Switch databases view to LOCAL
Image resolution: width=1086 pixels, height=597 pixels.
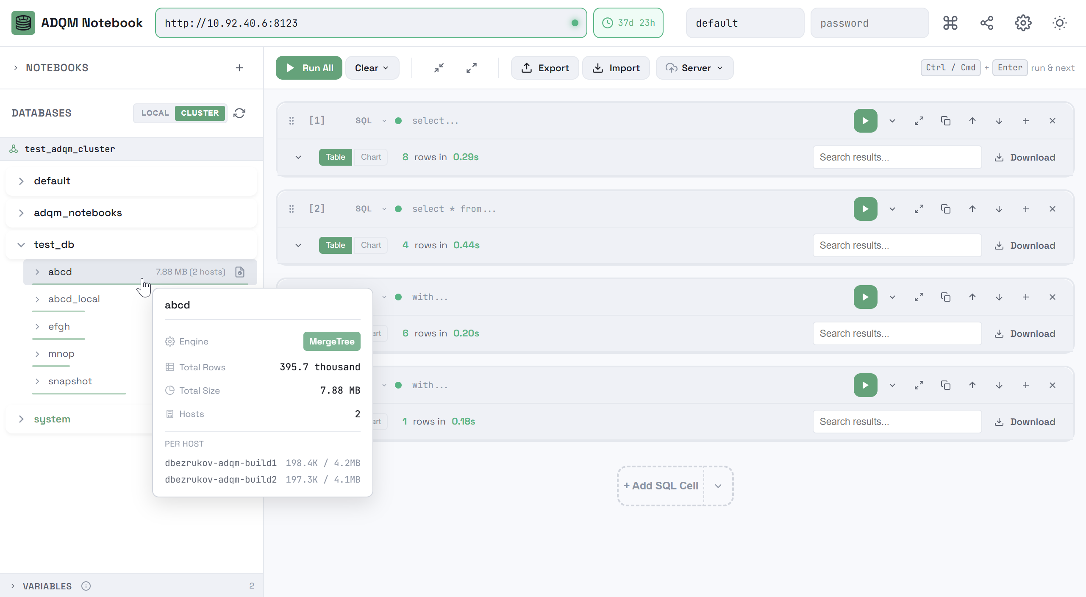coord(155,113)
